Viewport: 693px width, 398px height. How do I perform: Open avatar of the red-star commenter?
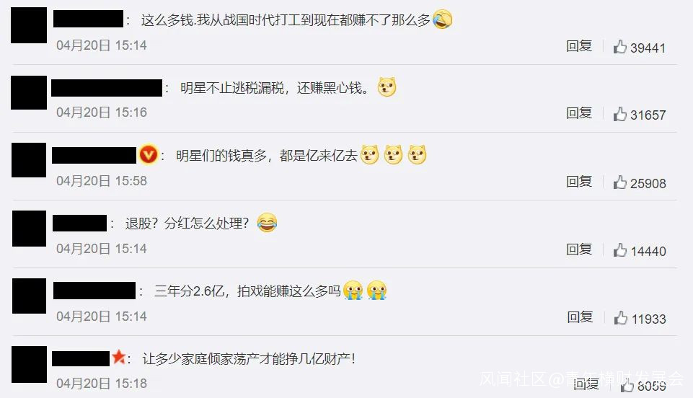[29, 364]
